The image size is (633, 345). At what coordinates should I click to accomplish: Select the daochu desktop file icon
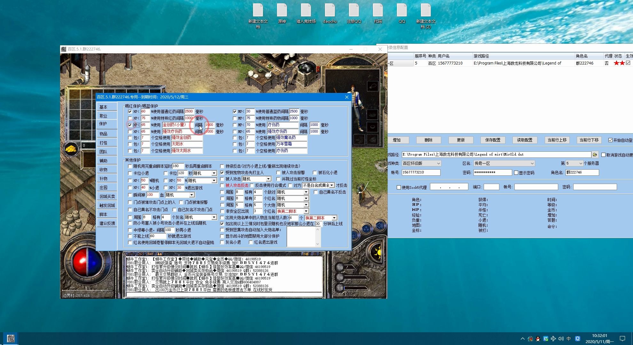click(x=330, y=13)
